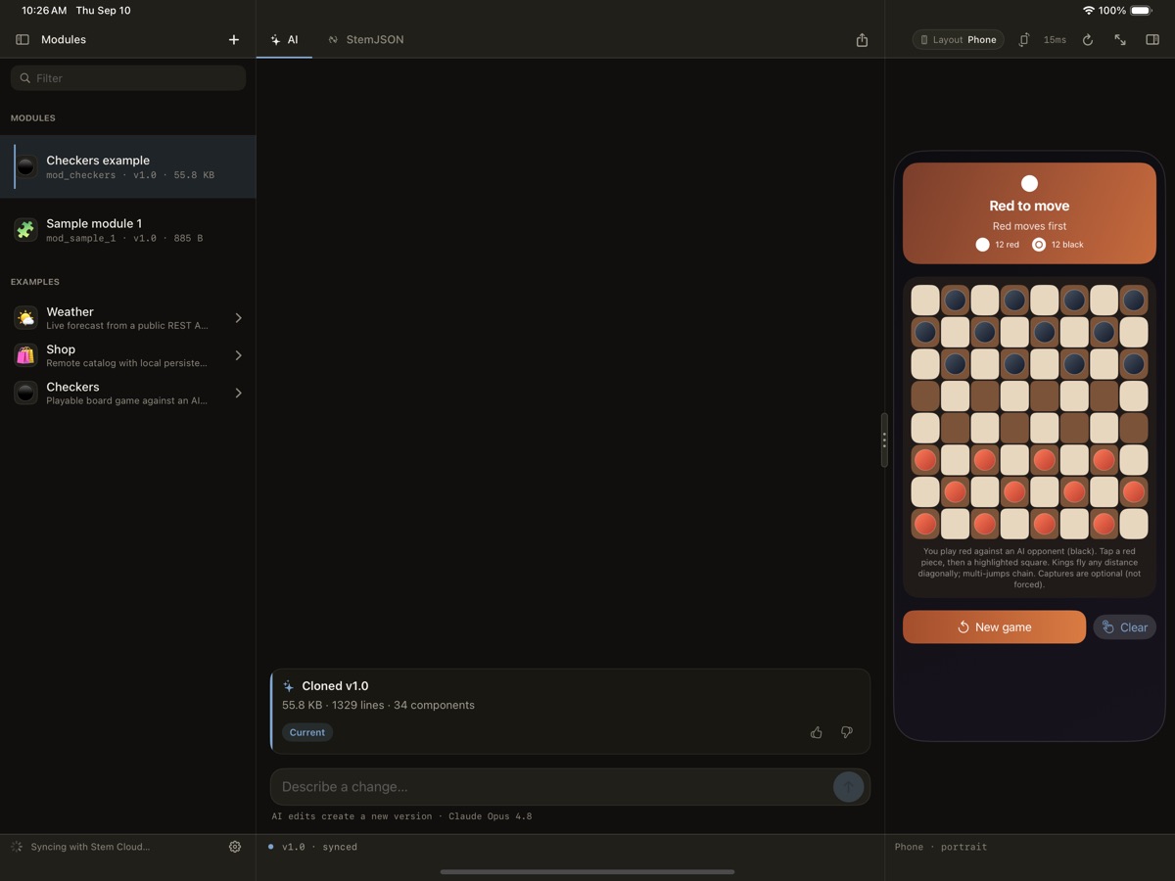Reload the preview with the refresh icon
This screenshot has height=881, width=1175.
(x=1088, y=40)
